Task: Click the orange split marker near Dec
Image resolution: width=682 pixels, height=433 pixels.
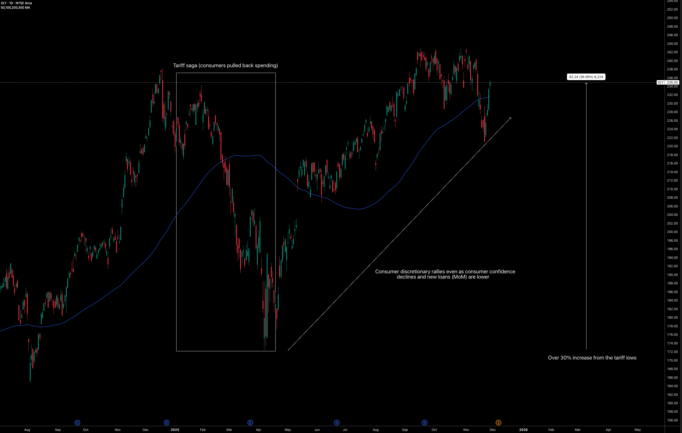Action: coord(498,422)
